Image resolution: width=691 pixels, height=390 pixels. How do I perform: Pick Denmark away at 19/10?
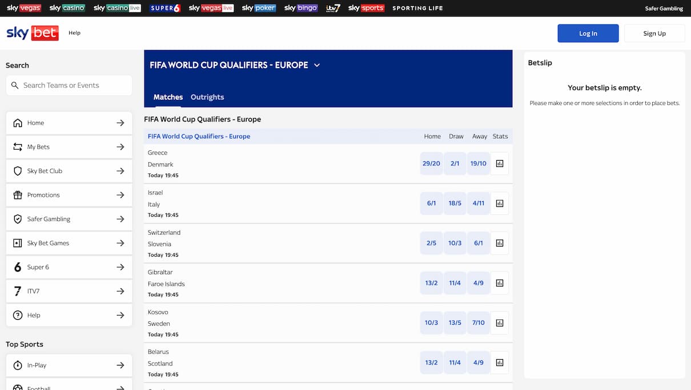[479, 164]
